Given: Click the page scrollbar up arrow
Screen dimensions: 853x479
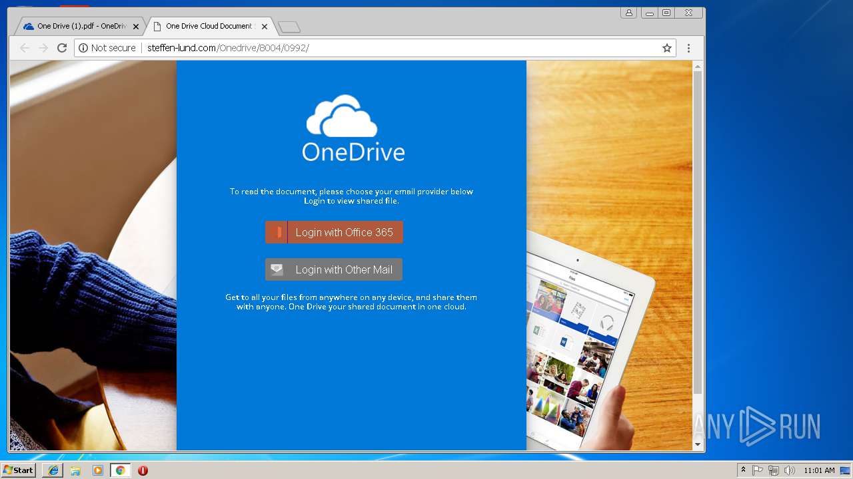Looking at the screenshot, I should (x=698, y=66).
